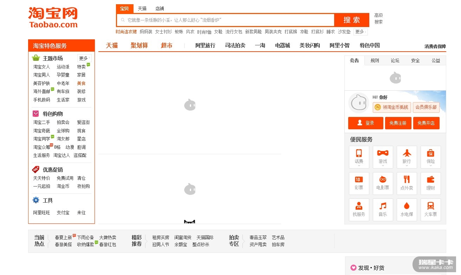461x275 pixels.
Task: Open the 找服务 service finder icon
Action: pos(359,210)
